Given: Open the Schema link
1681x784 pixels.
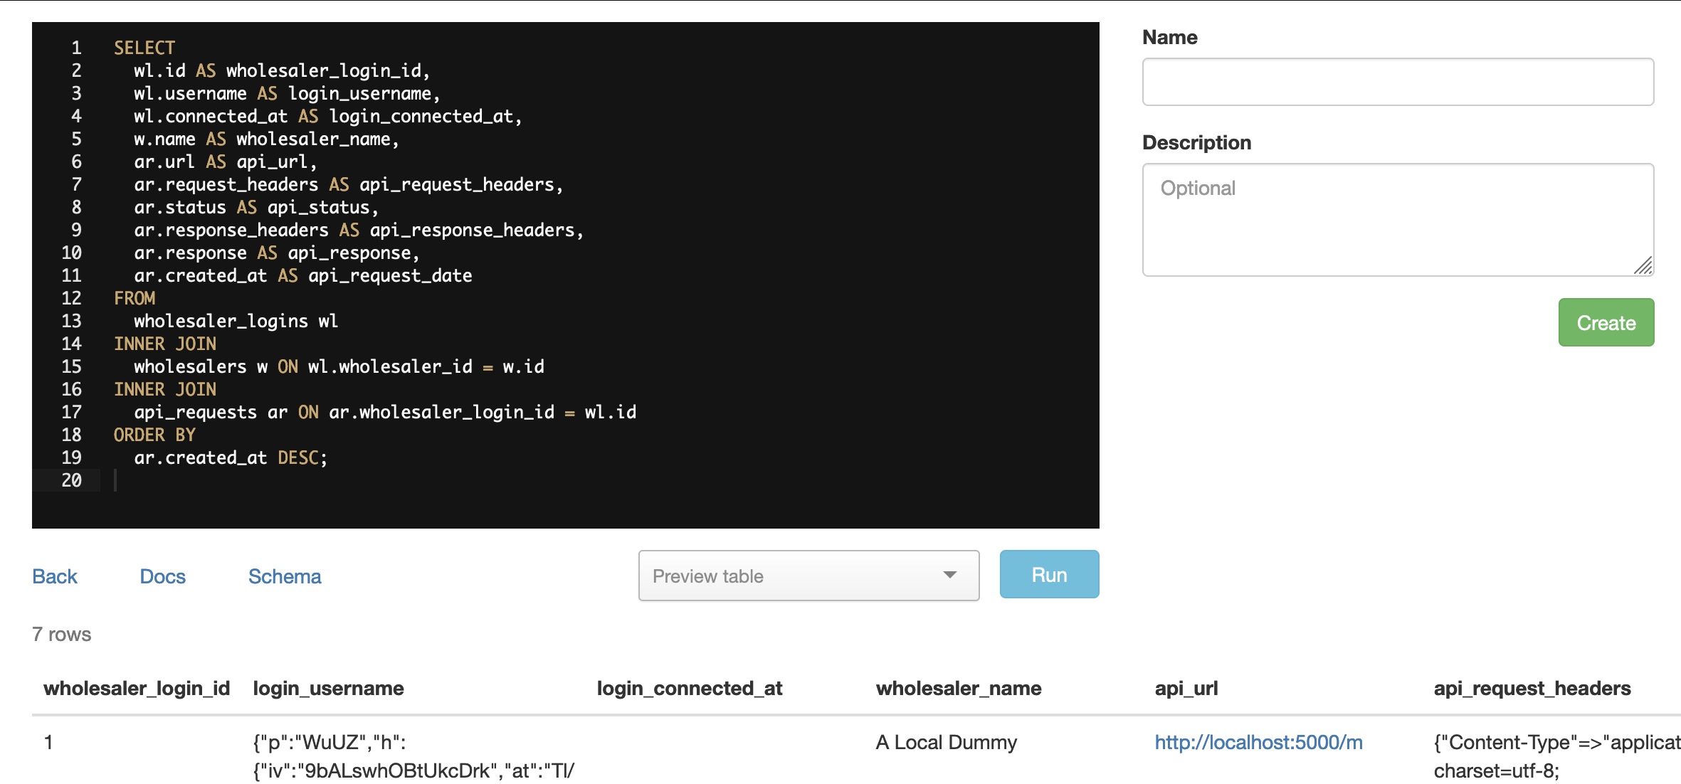Looking at the screenshot, I should point(285,576).
